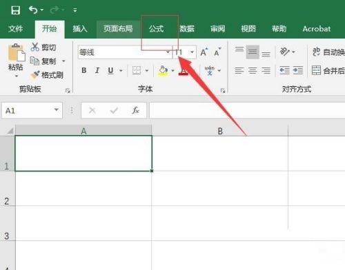The image size is (345, 270).
Task: Select column B header
Action: pyautogui.click(x=220, y=131)
